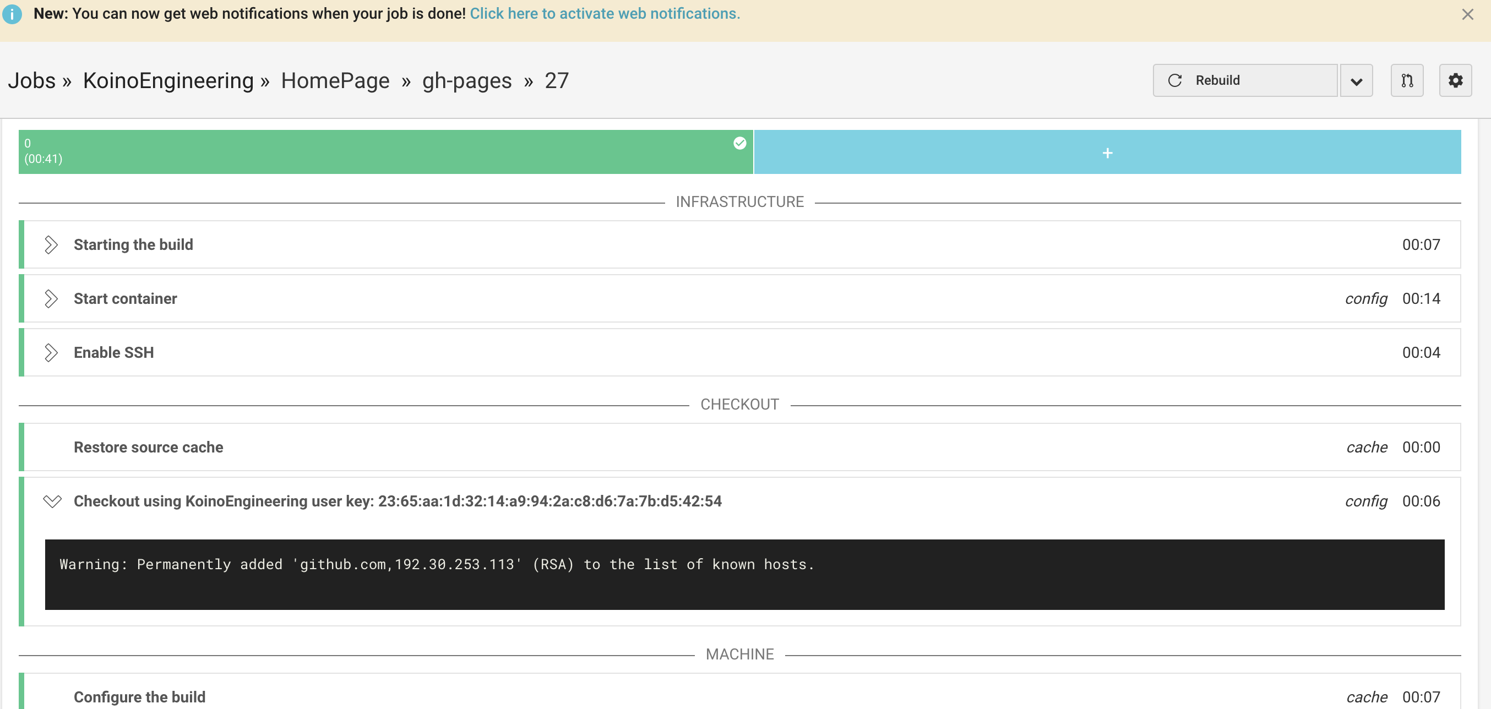Add parallelism with the plus tab
Screen dimensions: 1491x709
(x=1107, y=151)
